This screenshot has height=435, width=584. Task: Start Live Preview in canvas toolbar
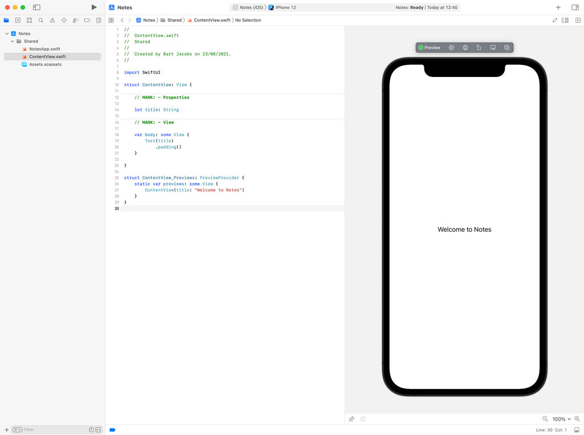[451, 48]
